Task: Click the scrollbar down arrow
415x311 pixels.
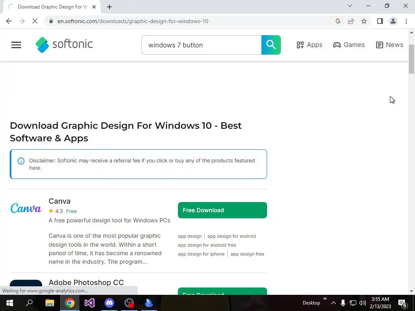Action: (412, 292)
